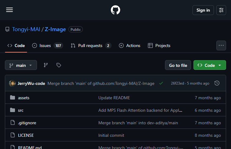Viewport: 231px width, 149px height.
Task: Expand the green Code dropdown
Action: pos(210,65)
